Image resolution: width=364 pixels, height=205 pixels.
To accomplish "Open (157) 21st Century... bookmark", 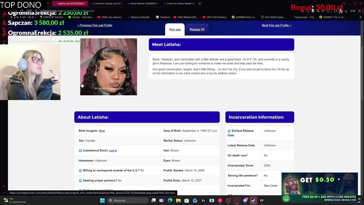I will [x=215, y=17].
